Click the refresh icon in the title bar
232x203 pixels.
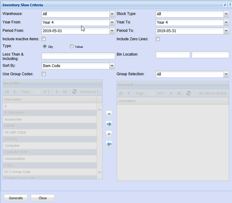(x=225, y=5)
